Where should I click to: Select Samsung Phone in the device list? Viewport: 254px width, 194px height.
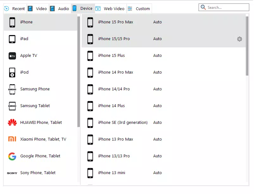point(35,89)
